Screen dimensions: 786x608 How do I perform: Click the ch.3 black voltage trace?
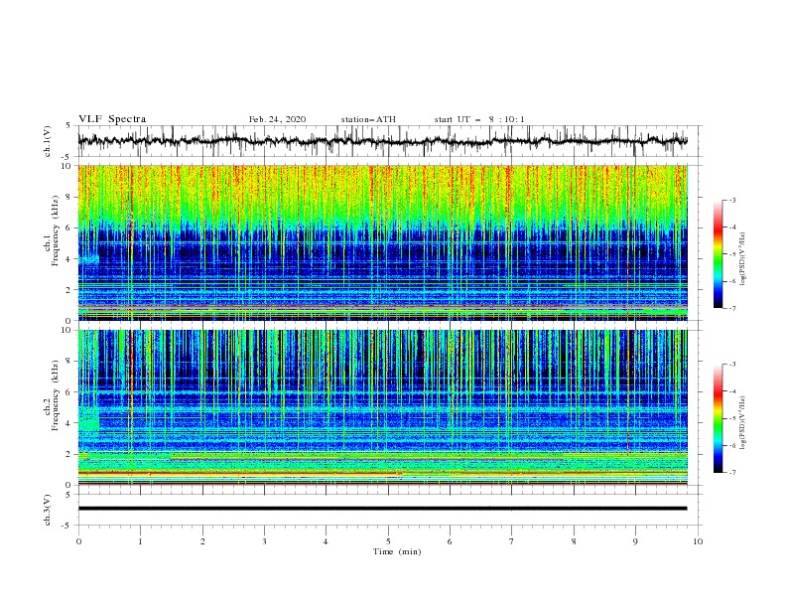(382, 509)
